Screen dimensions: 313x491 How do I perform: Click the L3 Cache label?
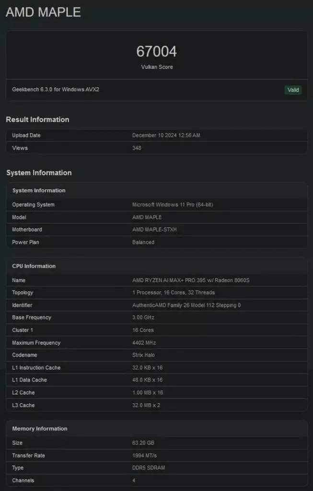(23, 405)
